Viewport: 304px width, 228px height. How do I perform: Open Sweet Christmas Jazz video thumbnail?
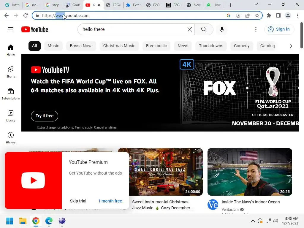point(166,172)
